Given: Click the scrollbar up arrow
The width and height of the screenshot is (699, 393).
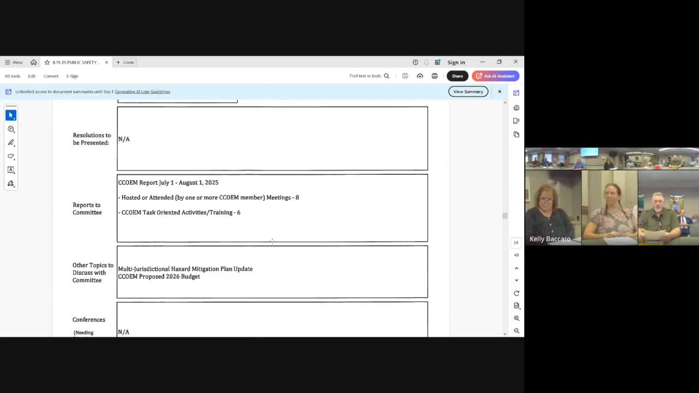Looking at the screenshot, I should coord(505,103).
